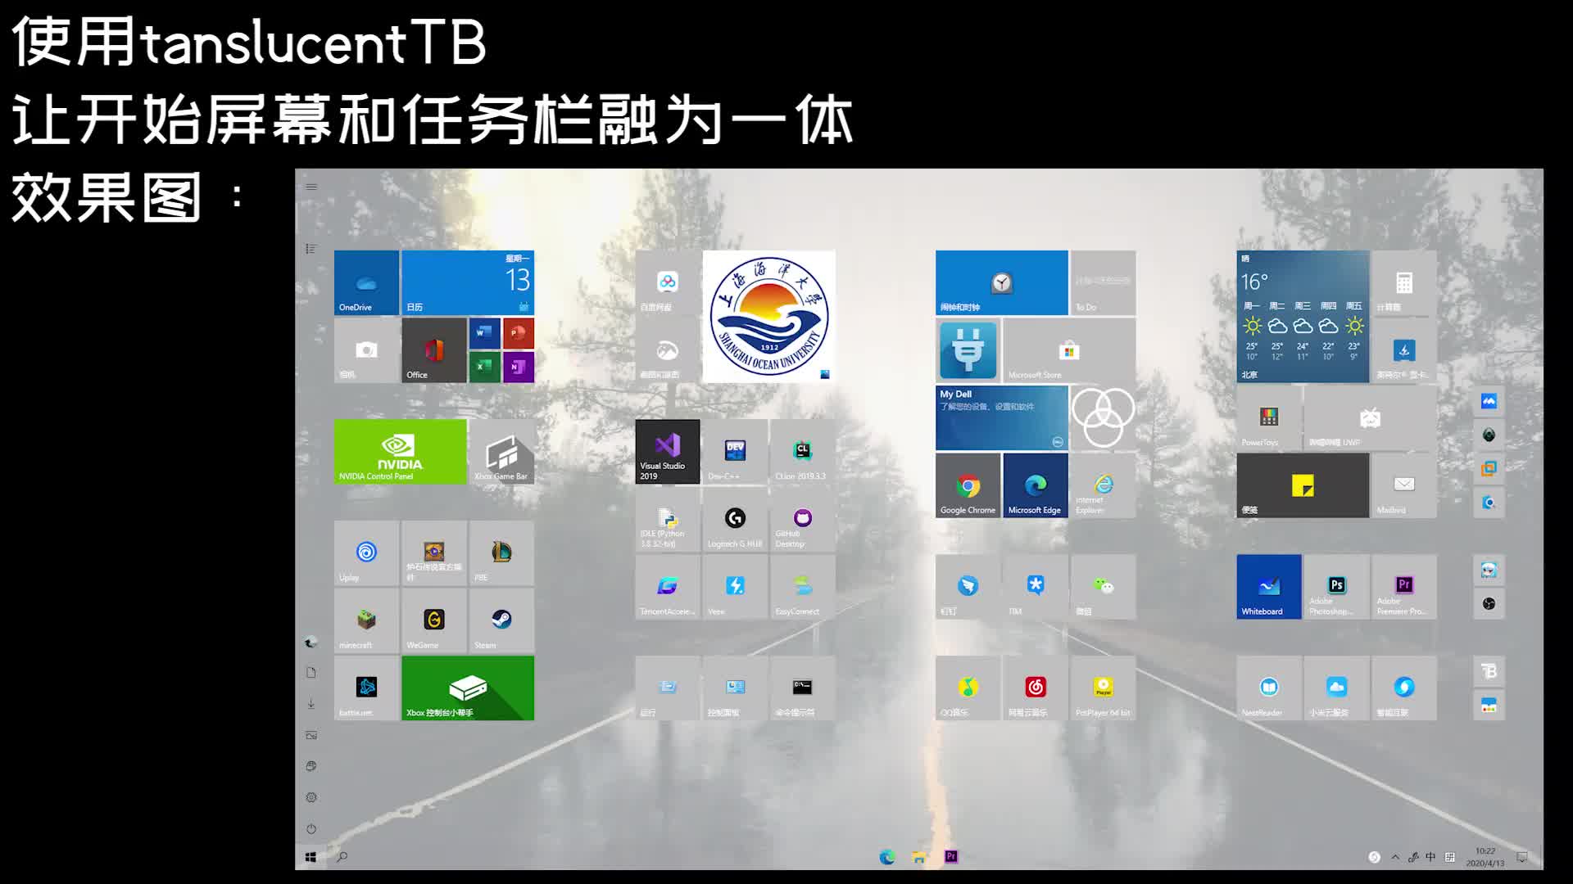Launch Steam from its Start tile
The height and width of the screenshot is (884, 1573).
501,621
